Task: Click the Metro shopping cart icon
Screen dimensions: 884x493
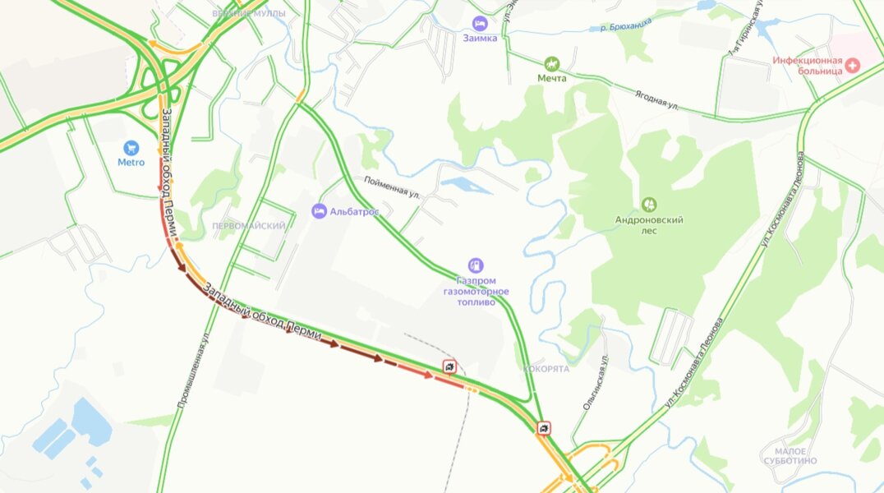Action: point(131,149)
